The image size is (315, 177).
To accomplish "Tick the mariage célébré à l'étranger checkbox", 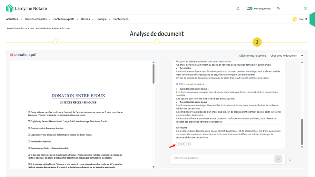I will point(29,164).
